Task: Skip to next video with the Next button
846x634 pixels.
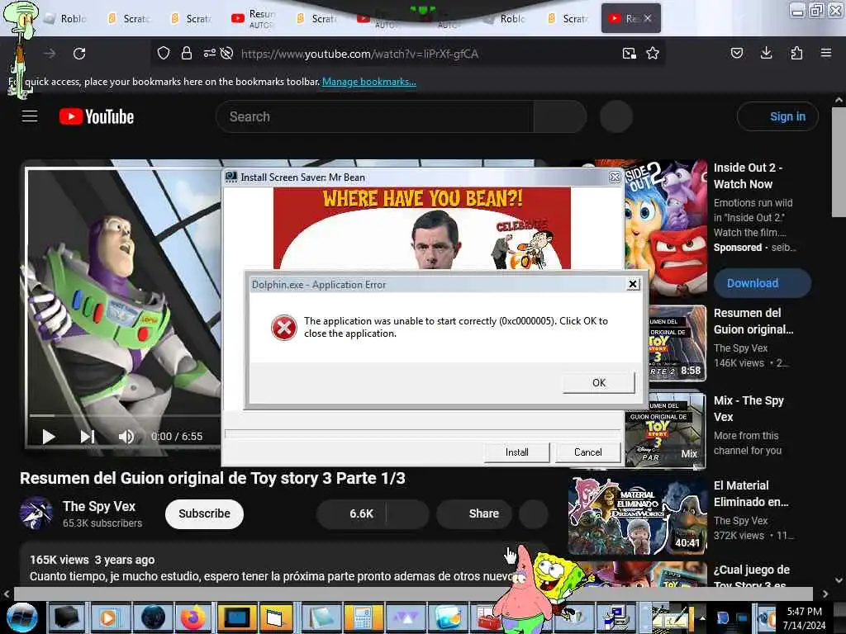Action: 88,436
